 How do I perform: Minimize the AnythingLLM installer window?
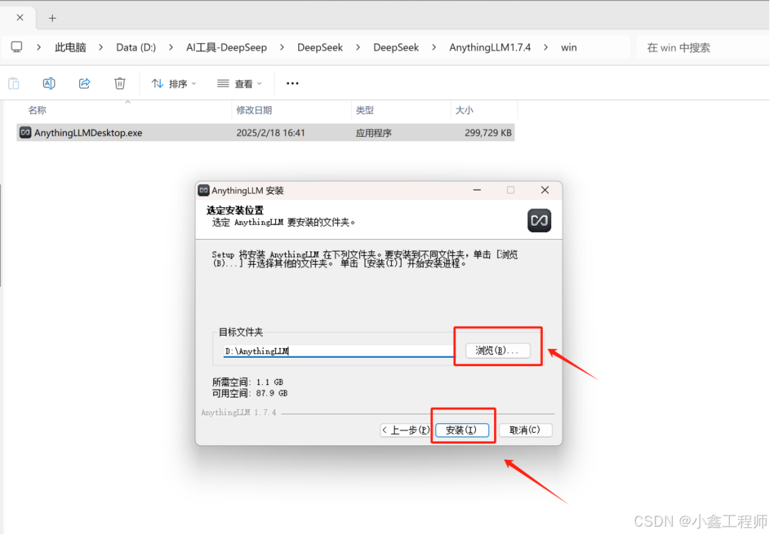477,190
